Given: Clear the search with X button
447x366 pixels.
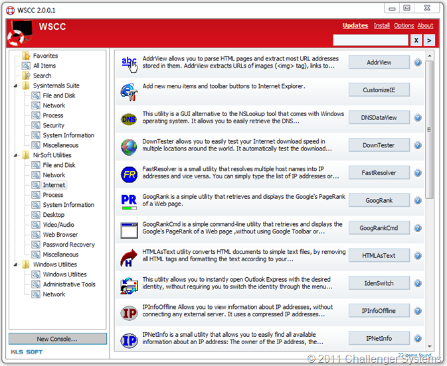Looking at the screenshot, I should pyautogui.click(x=416, y=40).
